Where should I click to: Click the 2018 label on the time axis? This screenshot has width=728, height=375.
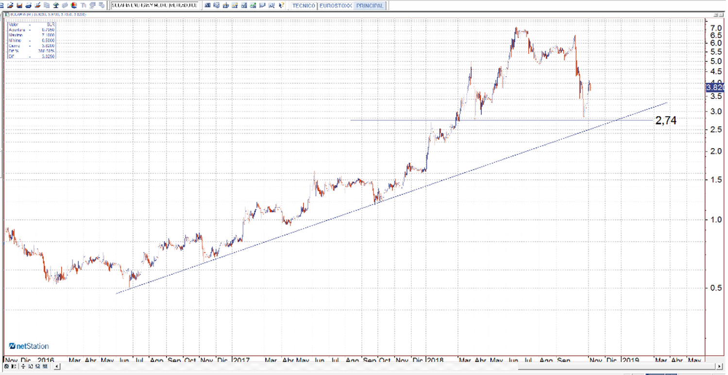pyautogui.click(x=435, y=360)
